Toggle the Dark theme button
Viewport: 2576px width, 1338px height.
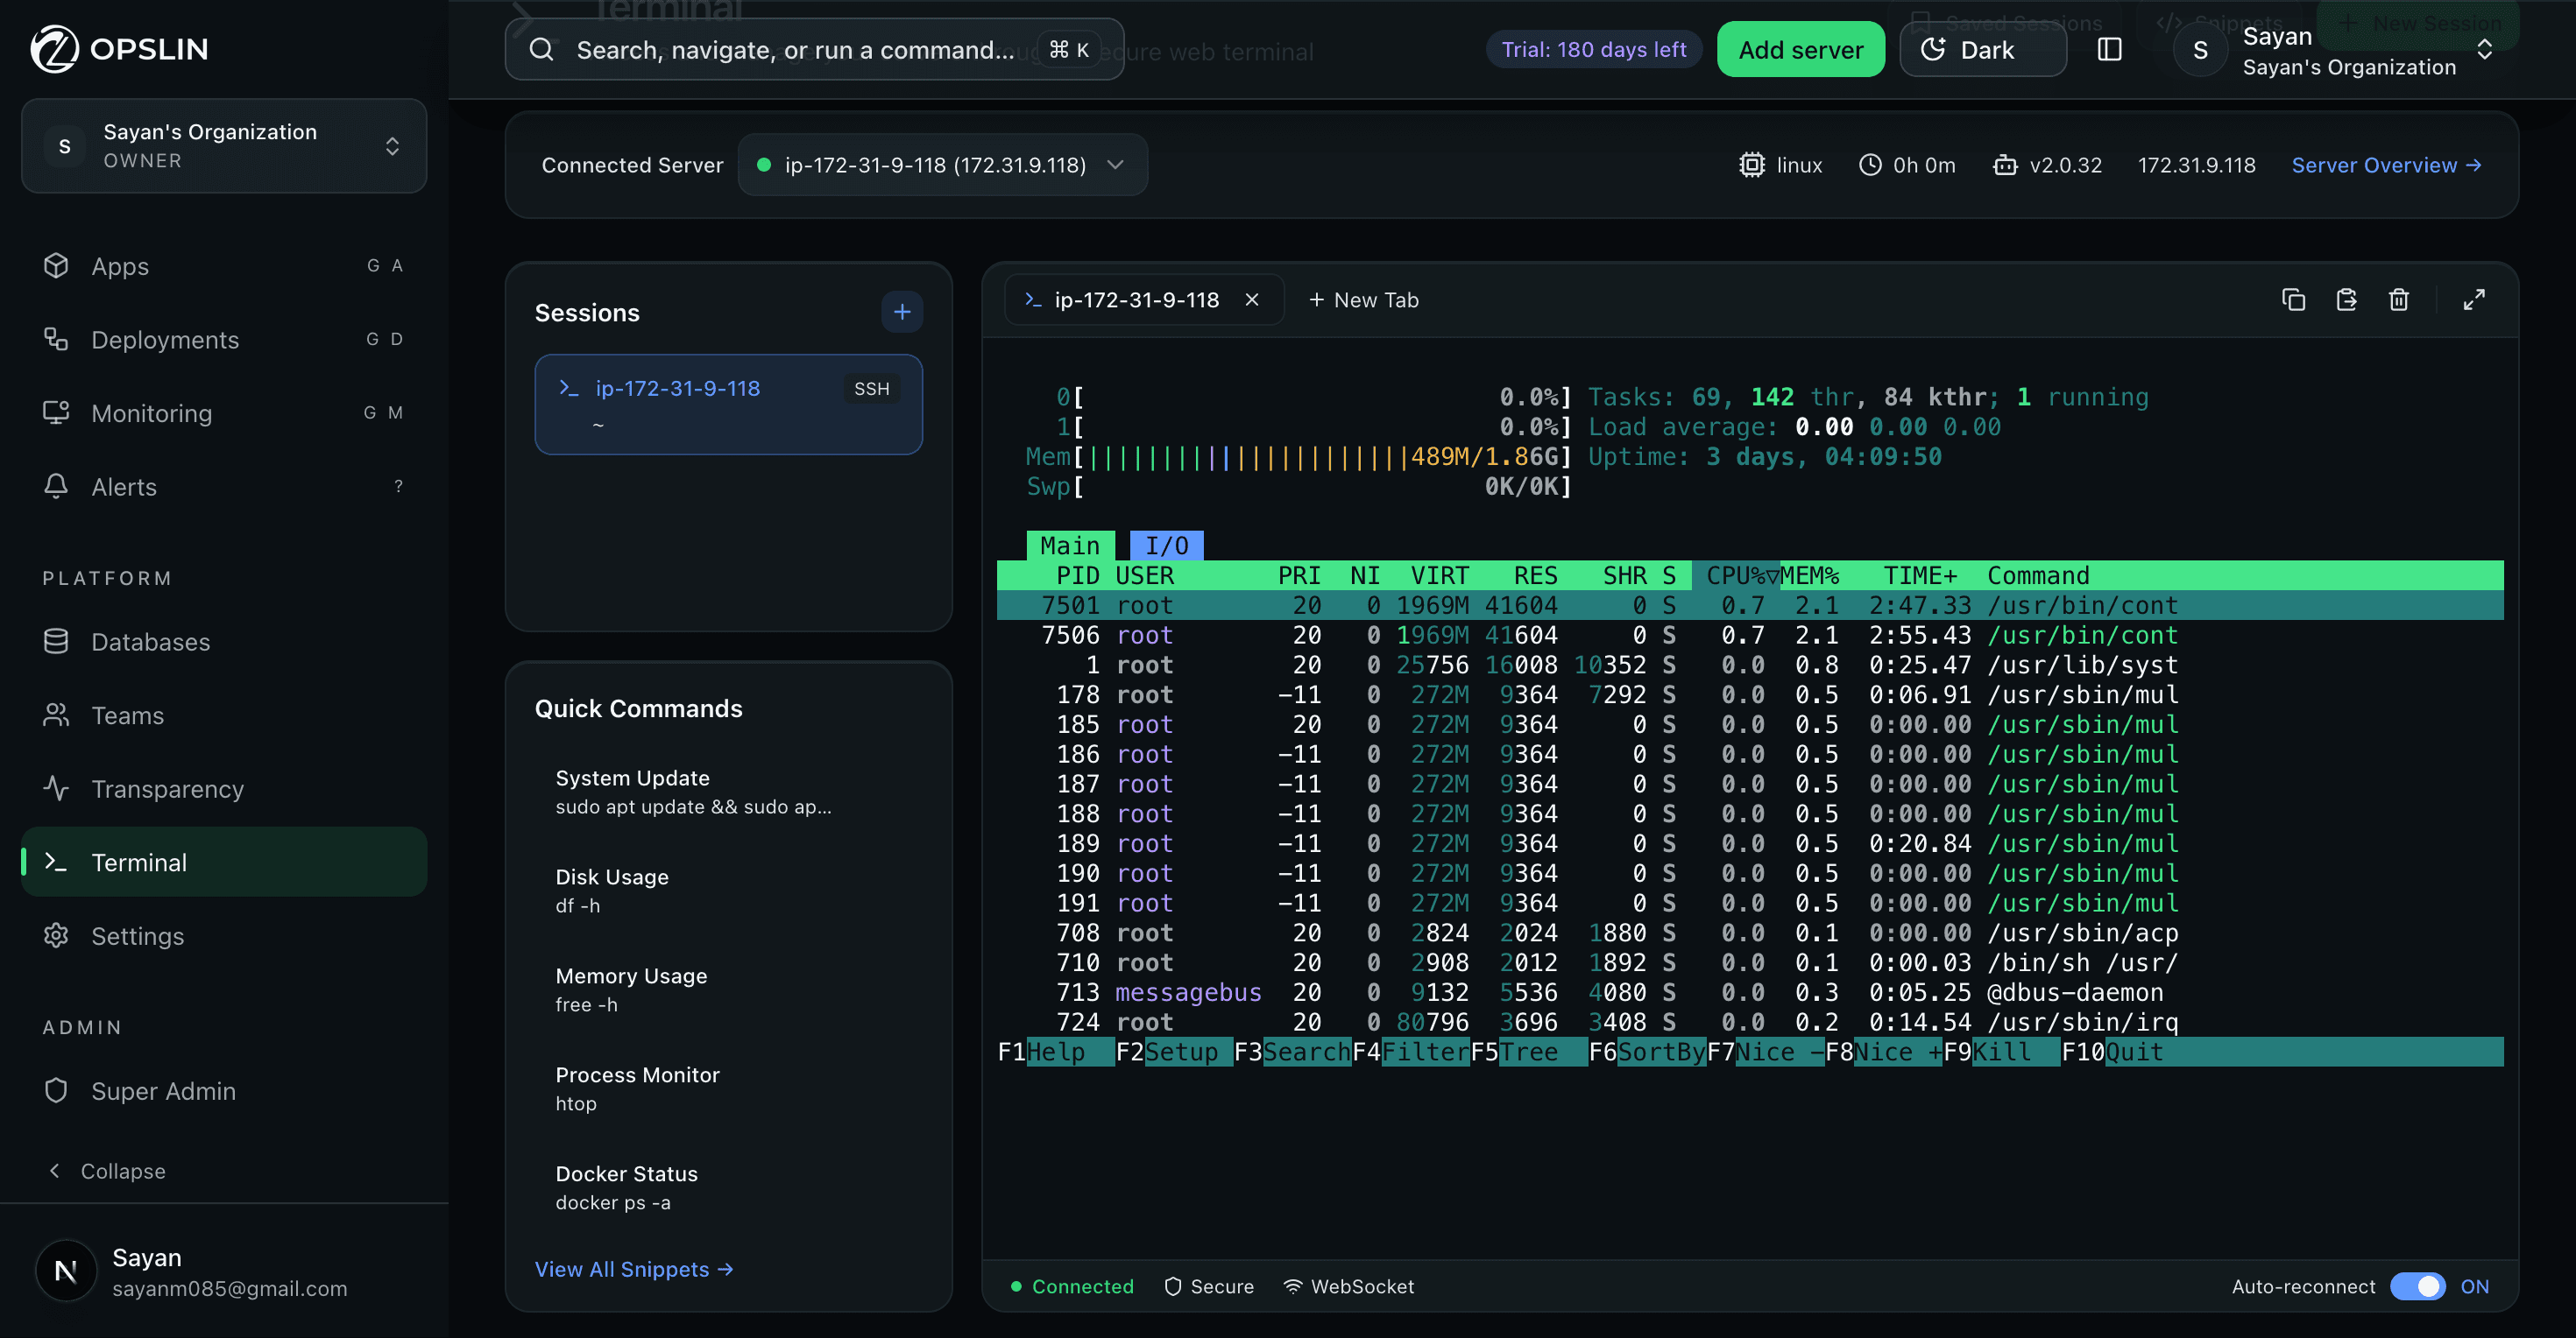[1982, 49]
